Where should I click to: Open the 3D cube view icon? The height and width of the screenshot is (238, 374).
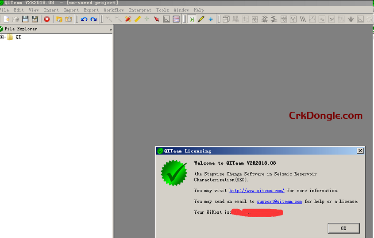point(226,19)
